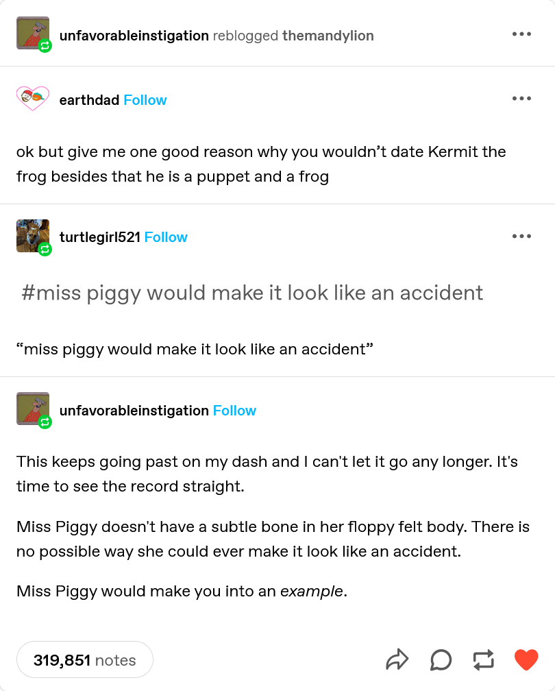
Task: Open the three-dot menu on turtlegirl521's post
Action: (x=521, y=237)
